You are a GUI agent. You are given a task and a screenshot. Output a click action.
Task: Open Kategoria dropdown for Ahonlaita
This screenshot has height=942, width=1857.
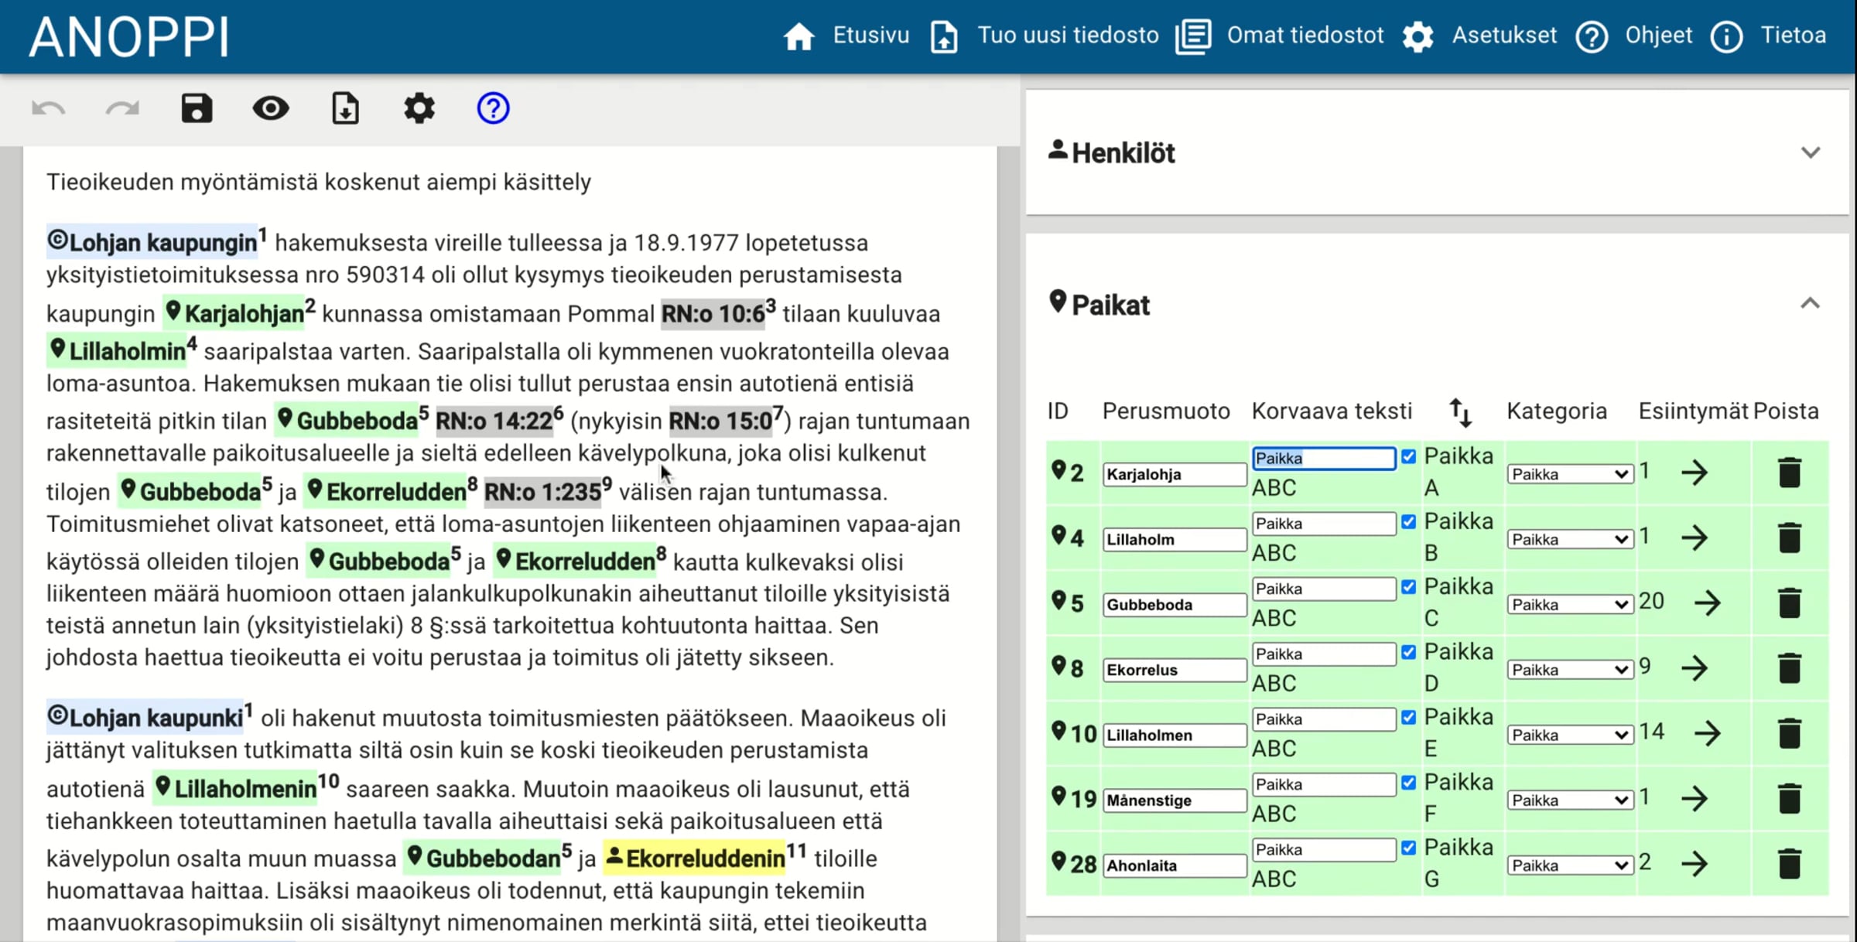pos(1570,865)
